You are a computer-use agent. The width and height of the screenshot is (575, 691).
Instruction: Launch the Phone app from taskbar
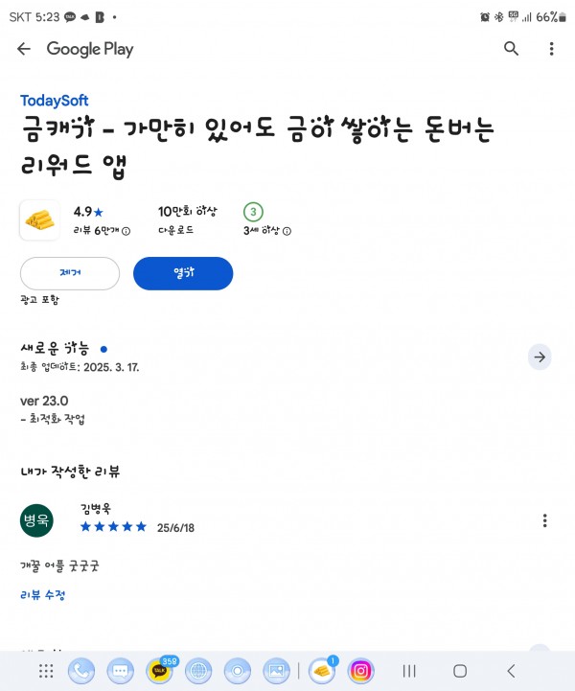[81, 671]
